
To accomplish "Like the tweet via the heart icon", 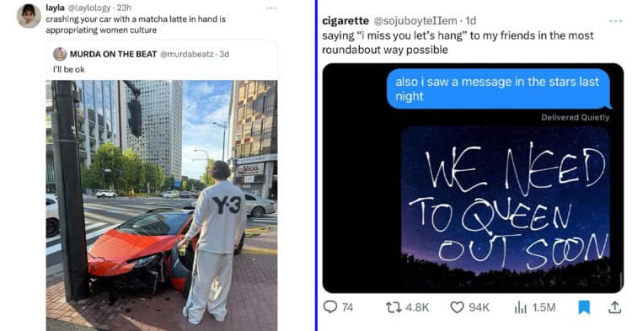I will (457, 307).
